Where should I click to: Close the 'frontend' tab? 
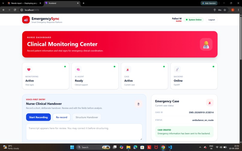[x=78, y=3]
